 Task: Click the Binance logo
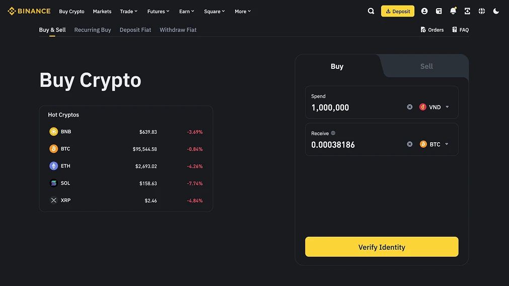[x=29, y=11]
